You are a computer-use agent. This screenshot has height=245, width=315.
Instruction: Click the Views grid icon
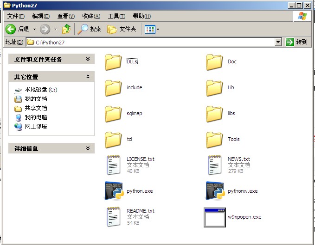(x=150, y=30)
